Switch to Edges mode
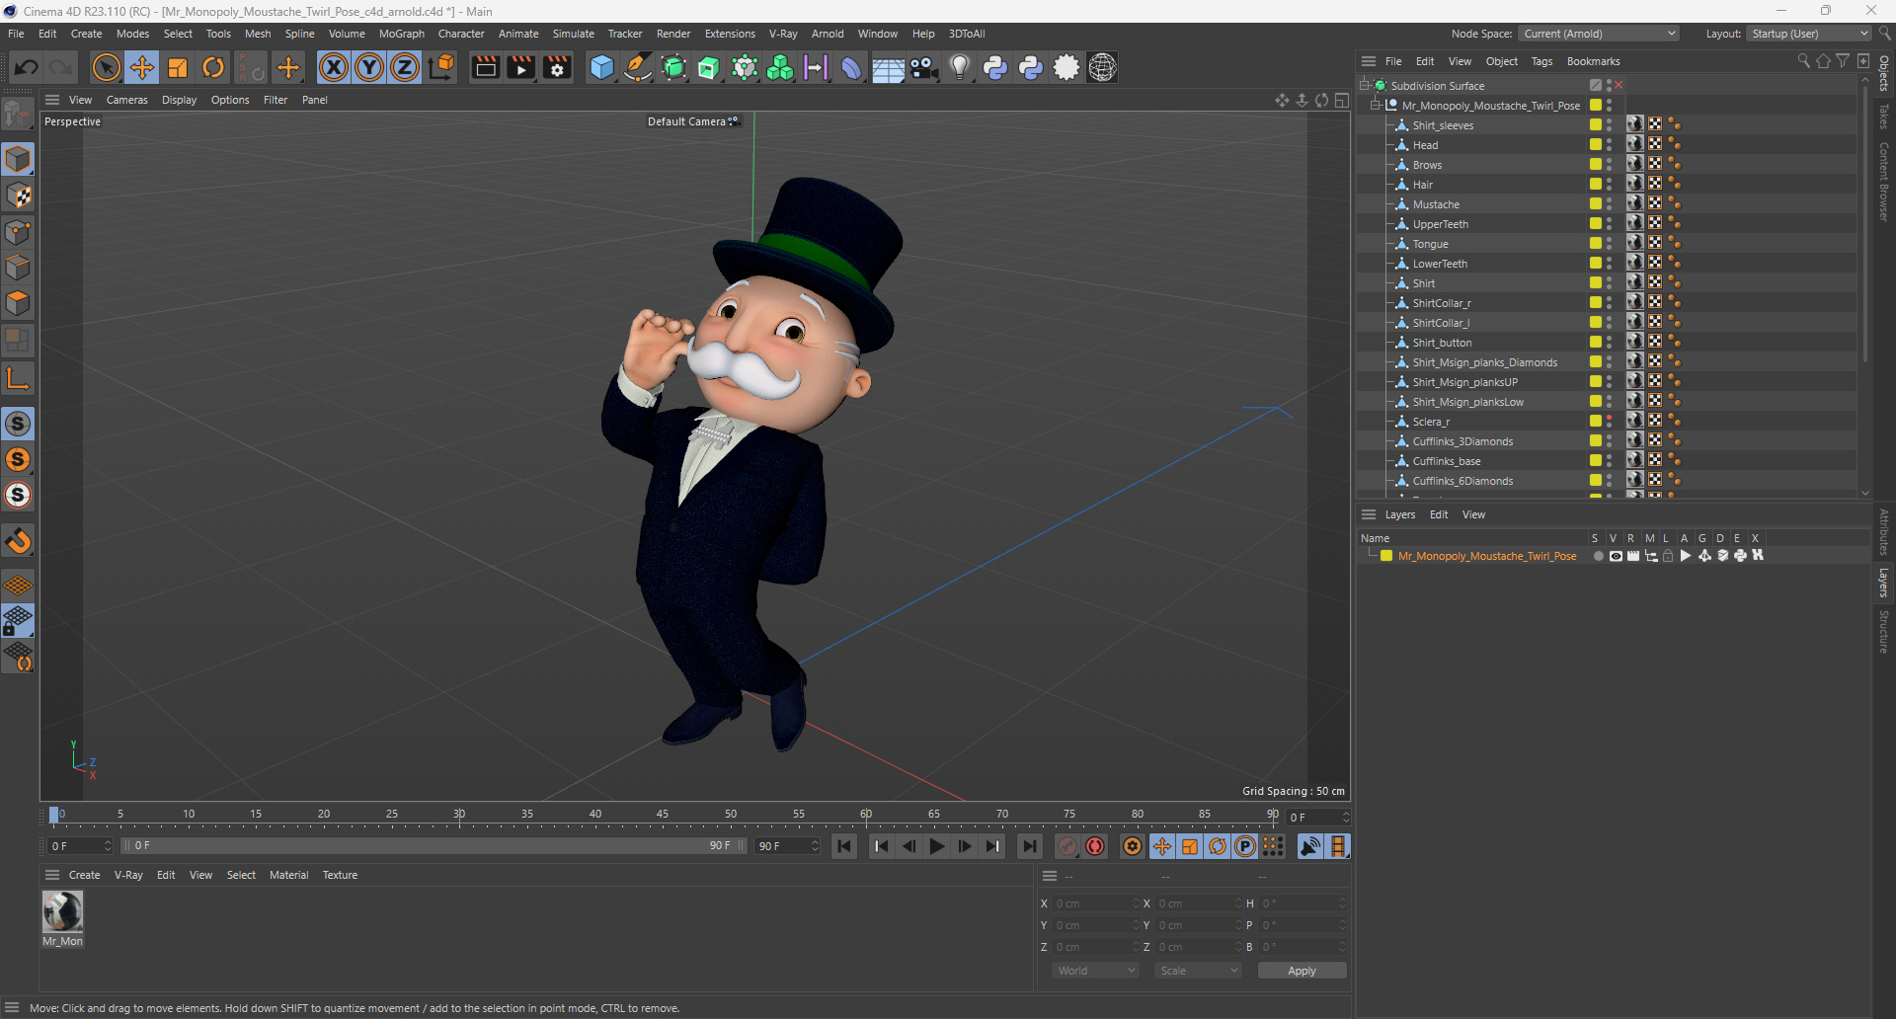 18,268
